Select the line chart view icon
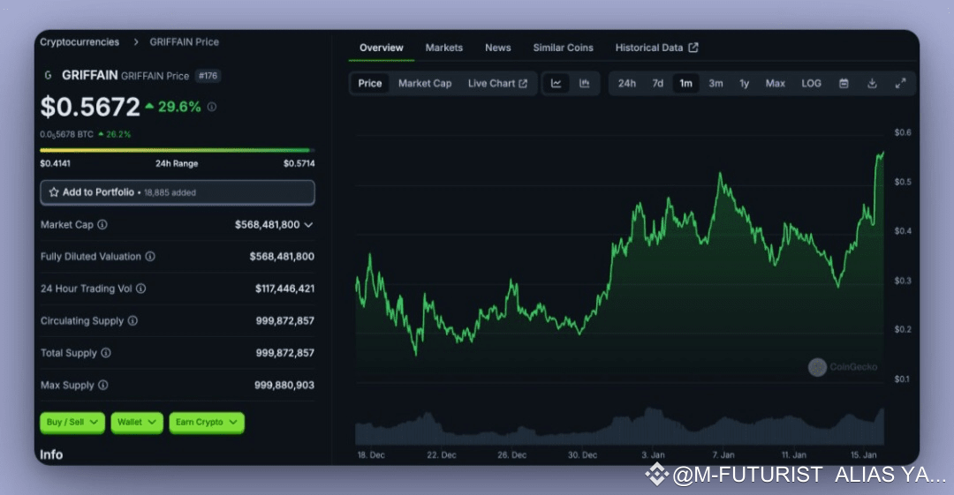 coord(556,83)
